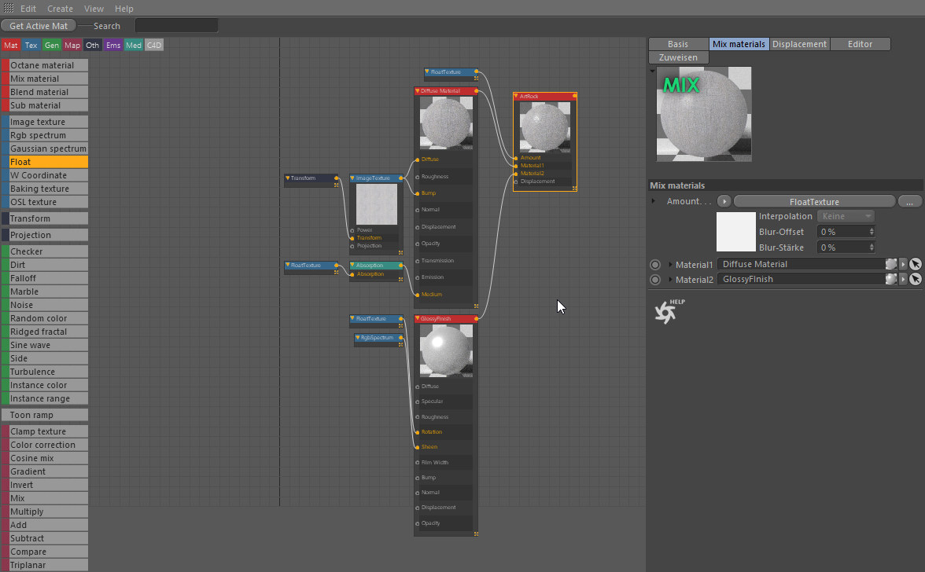Click the resize corner icon of Diffuse Material node

(476, 306)
